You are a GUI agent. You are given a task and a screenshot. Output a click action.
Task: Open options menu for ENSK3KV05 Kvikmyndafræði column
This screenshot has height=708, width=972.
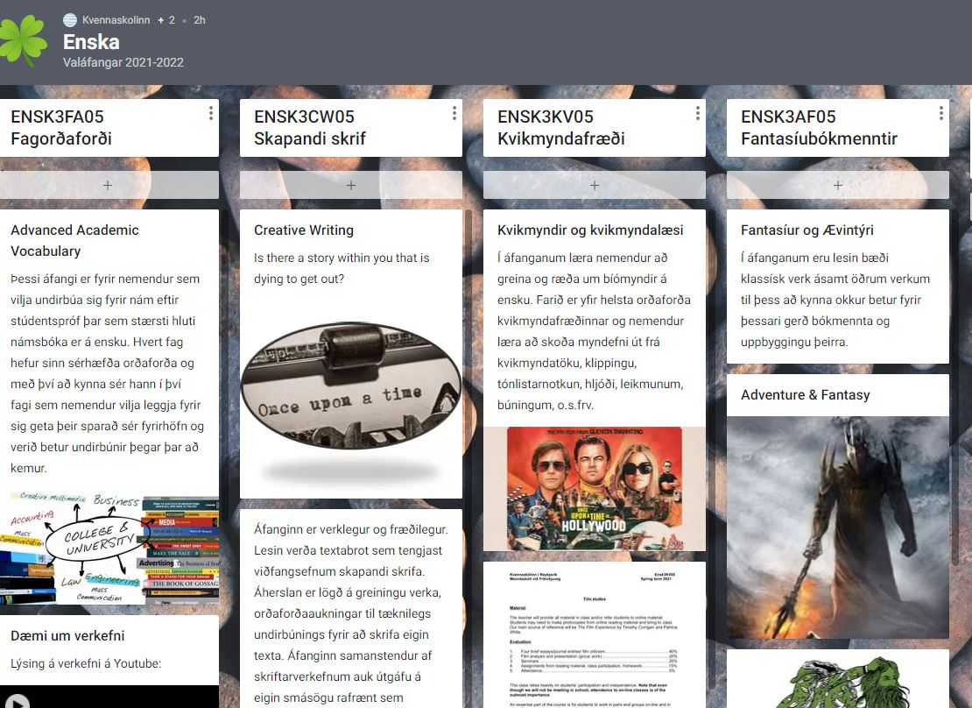[x=697, y=113]
